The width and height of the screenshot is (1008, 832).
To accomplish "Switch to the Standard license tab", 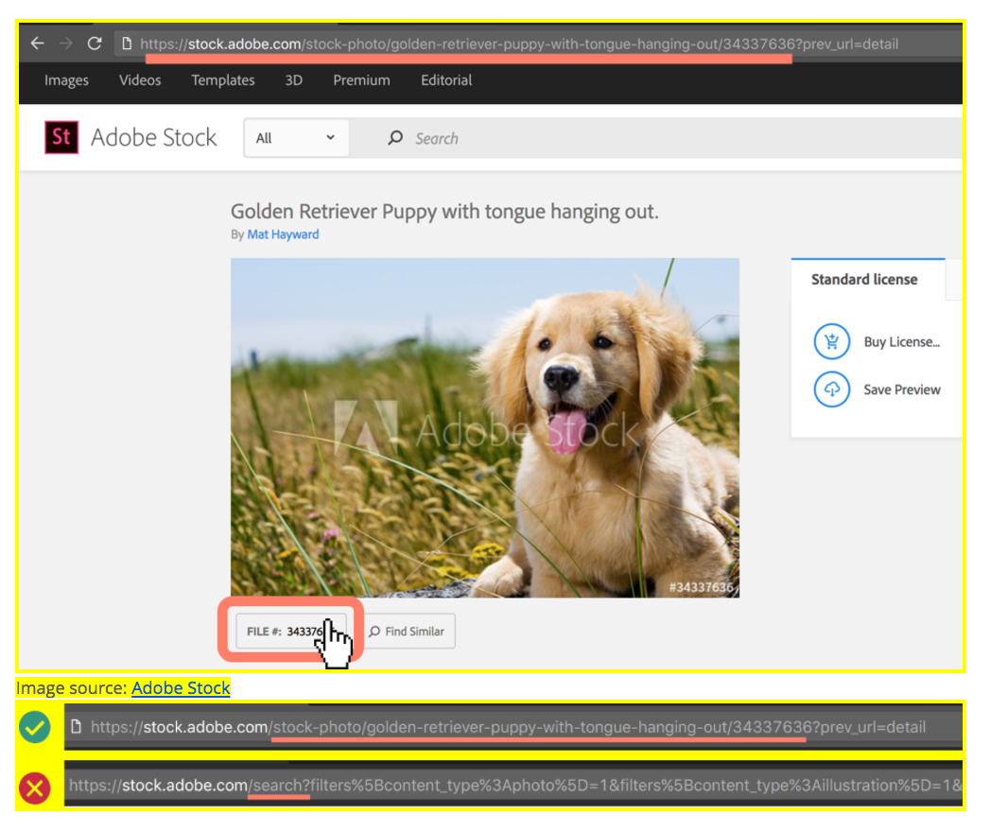I will [x=864, y=280].
